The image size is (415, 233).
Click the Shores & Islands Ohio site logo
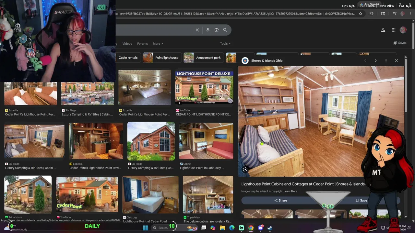coord(245,61)
